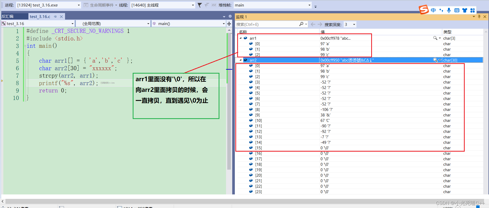489x208 pixels.
Task: Click the Sogou input method S logo
Action: click(424, 10)
